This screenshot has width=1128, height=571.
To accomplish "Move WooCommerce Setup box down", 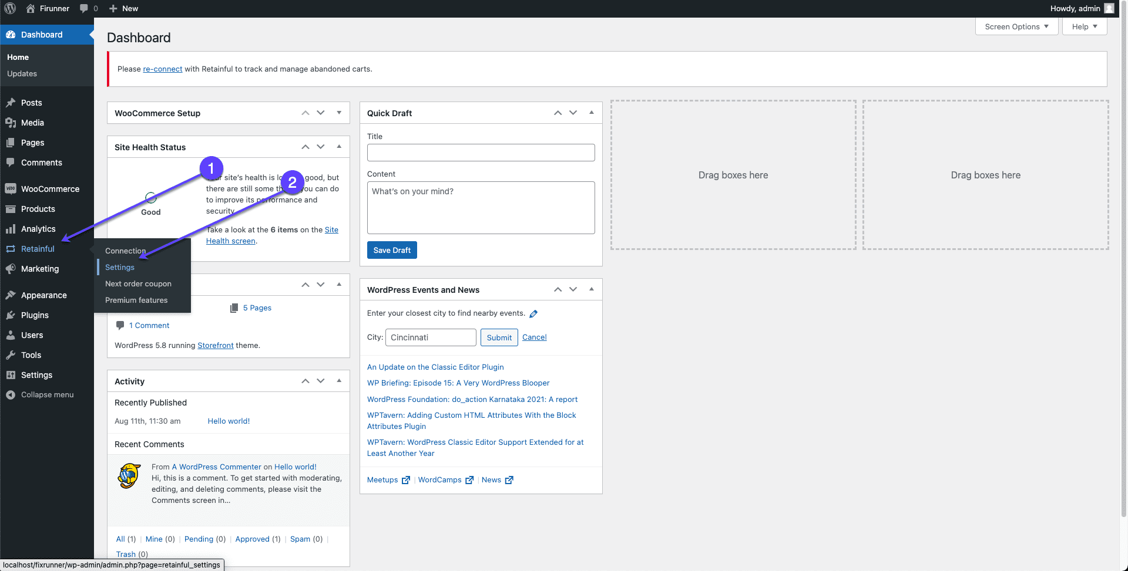I will (321, 113).
